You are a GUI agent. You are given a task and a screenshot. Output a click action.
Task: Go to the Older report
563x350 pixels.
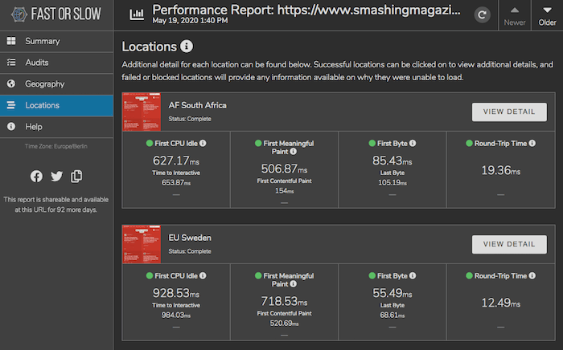pos(545,14)
